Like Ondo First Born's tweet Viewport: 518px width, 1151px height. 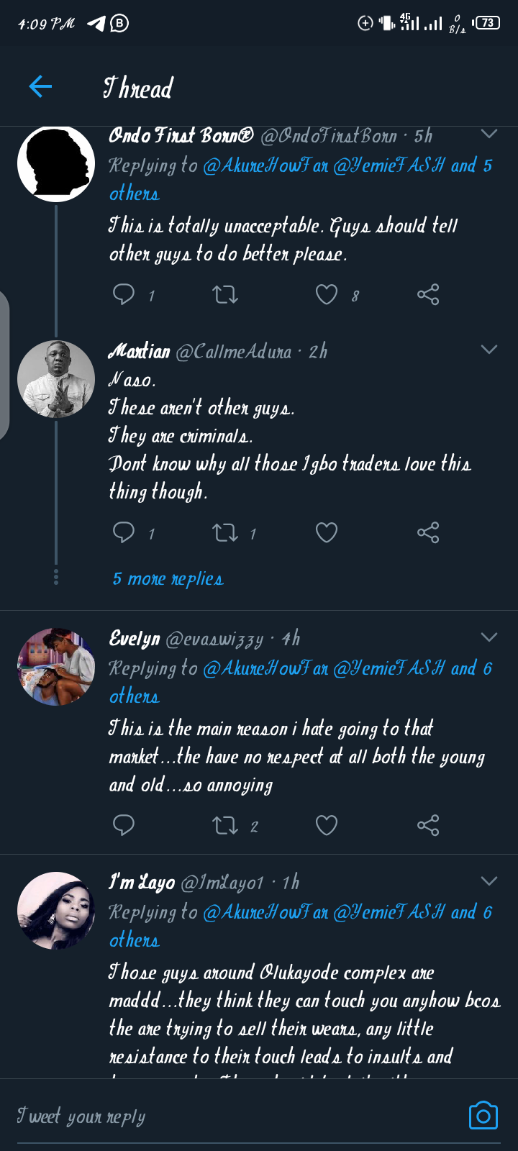click(327, 294)
